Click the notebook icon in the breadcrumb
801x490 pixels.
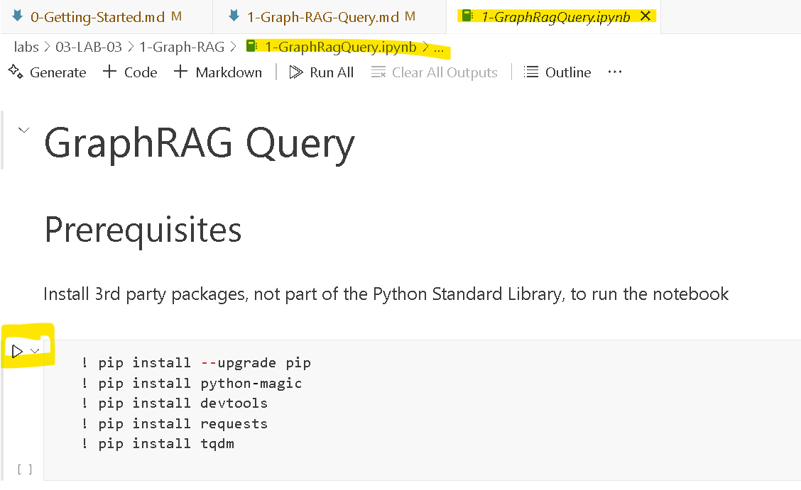(x=252, y=46)
